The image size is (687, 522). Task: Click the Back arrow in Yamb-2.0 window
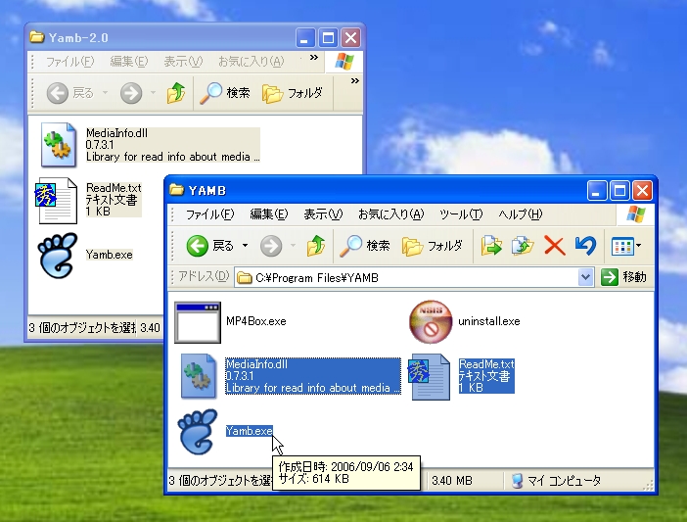tap(58, 93)
